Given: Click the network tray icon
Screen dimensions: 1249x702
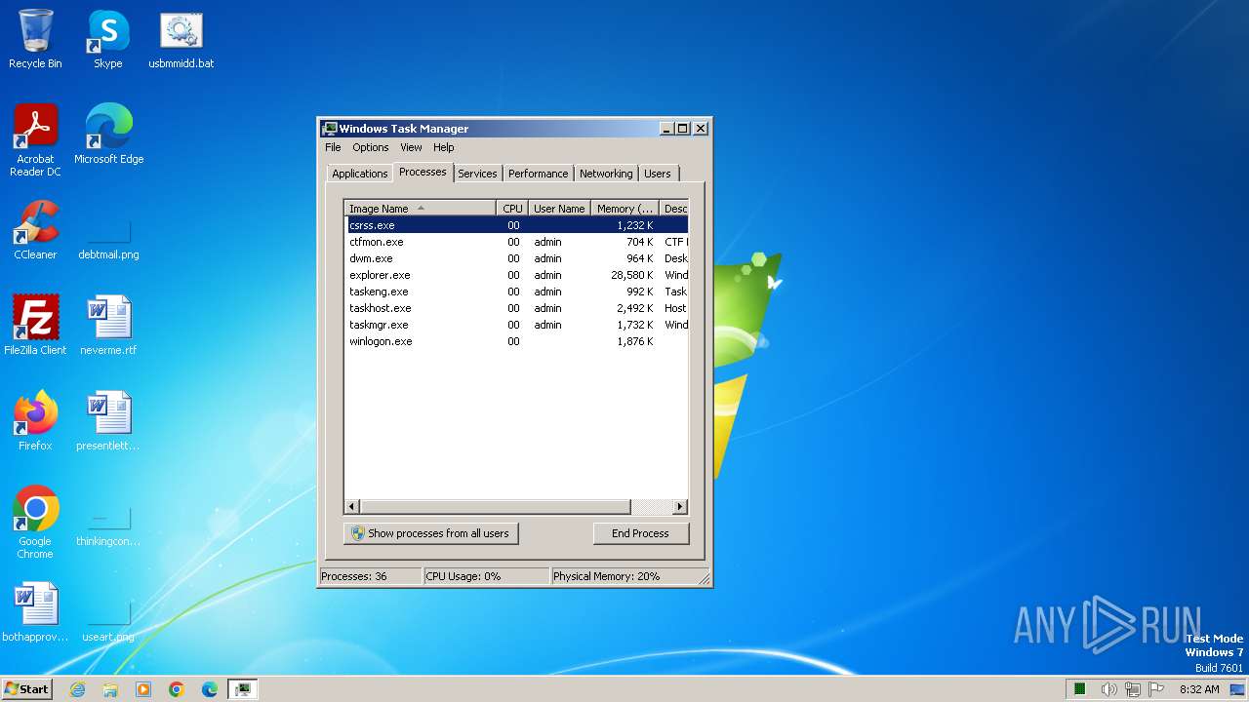Looking at the screenshot, I should pyautogui.click(x=1132, y=689).
